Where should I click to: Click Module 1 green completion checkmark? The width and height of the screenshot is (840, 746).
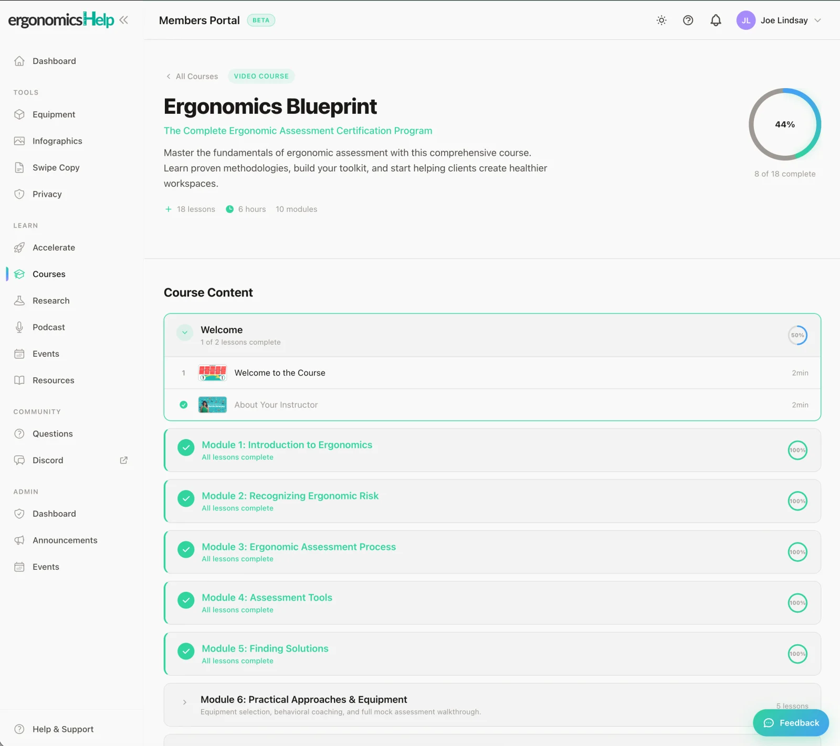(x=186, y=448)
